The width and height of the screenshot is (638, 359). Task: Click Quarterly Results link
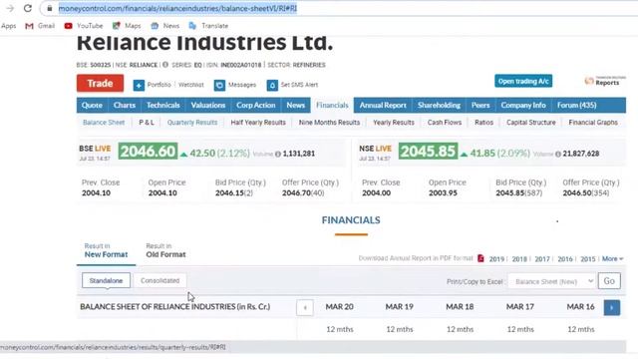coord(192,123)
